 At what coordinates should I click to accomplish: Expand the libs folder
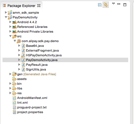10,88
